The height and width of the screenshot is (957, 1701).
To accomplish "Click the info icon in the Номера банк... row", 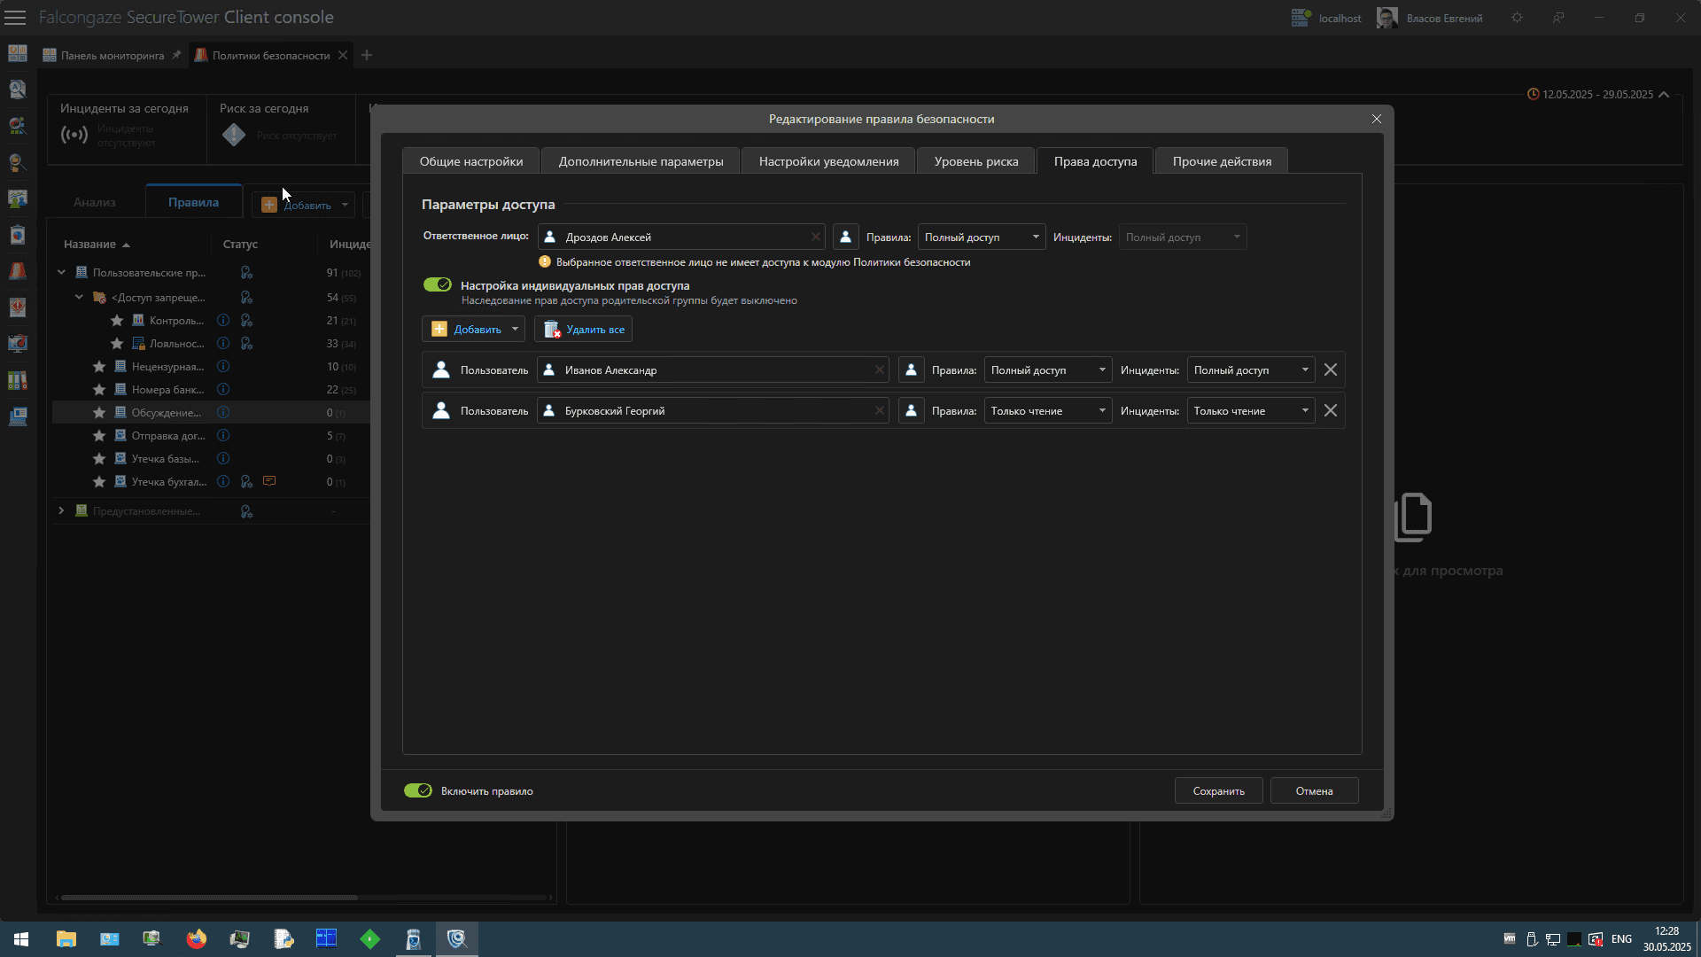I will [x=223, y=389].
